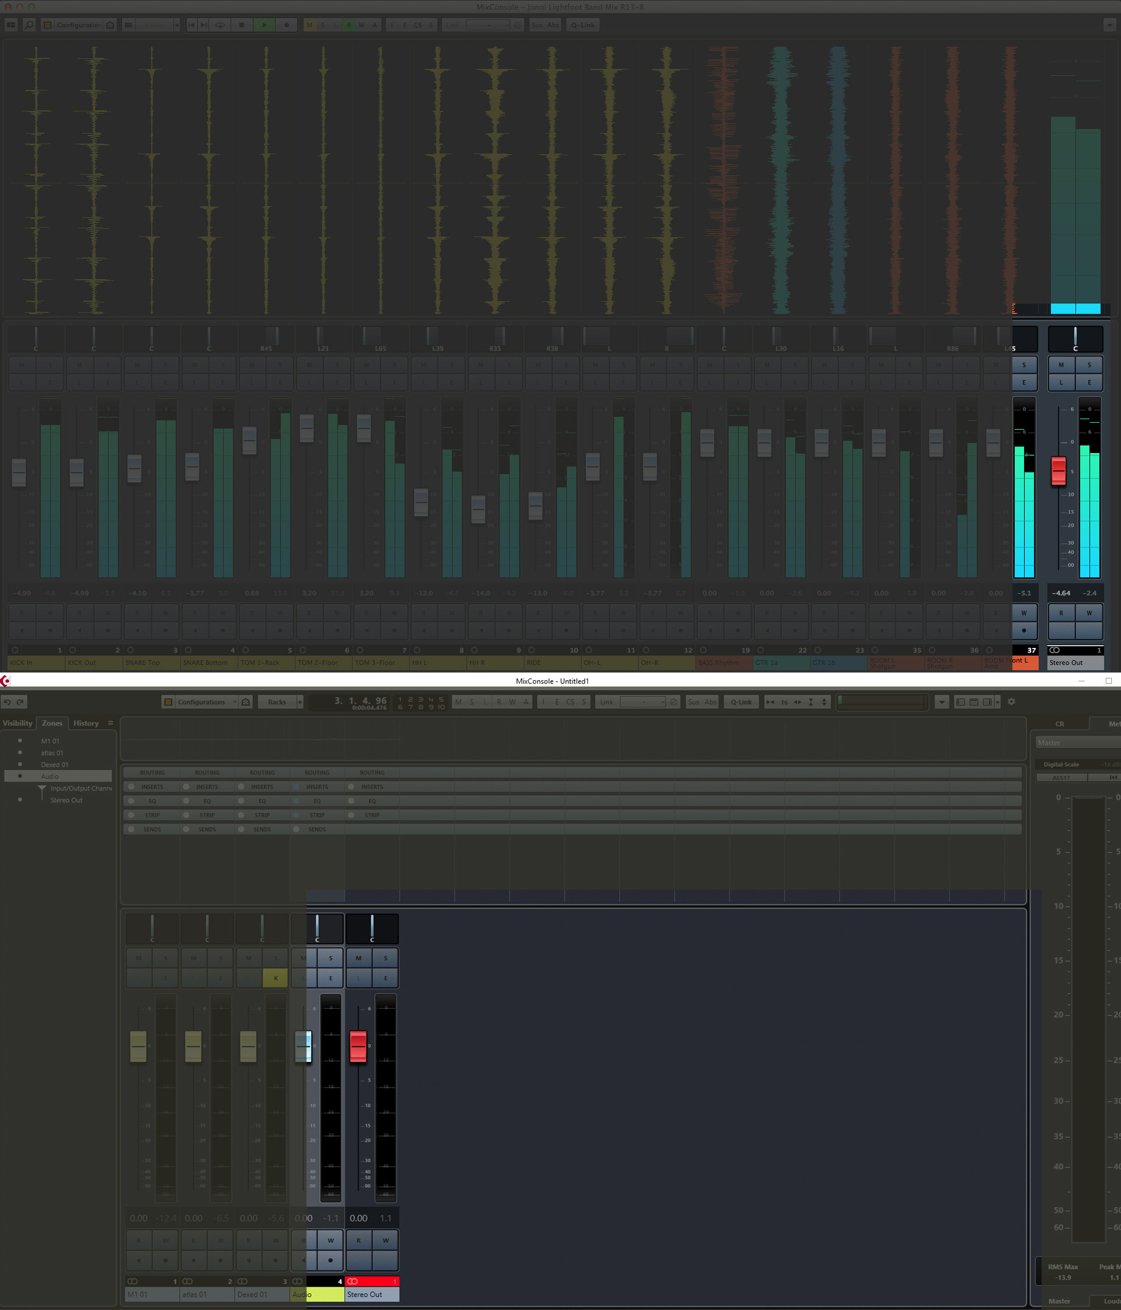Toggle right zone layout icon in Untitled1 toolbar

click(987, 702)
